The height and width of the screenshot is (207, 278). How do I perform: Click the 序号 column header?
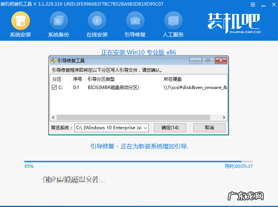click(78, 79)
